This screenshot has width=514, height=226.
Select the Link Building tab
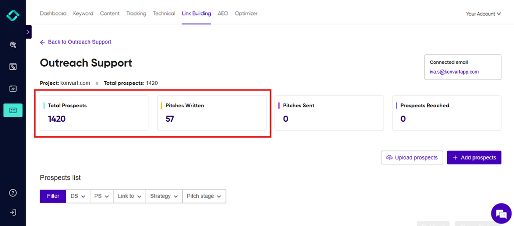pos(196,14)
